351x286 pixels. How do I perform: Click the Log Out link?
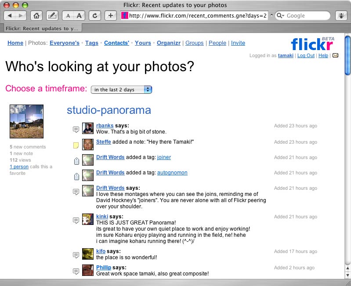click(x=306, y=56)
